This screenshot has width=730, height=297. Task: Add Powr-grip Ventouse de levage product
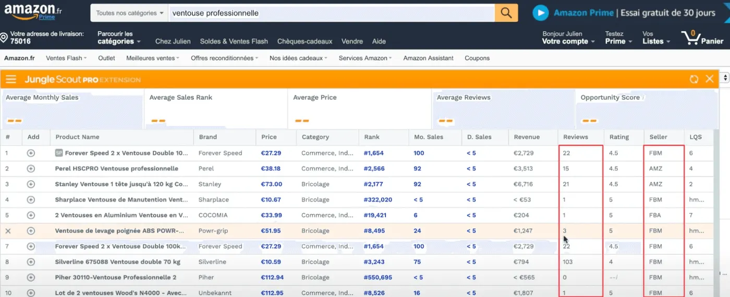point(31,231)
